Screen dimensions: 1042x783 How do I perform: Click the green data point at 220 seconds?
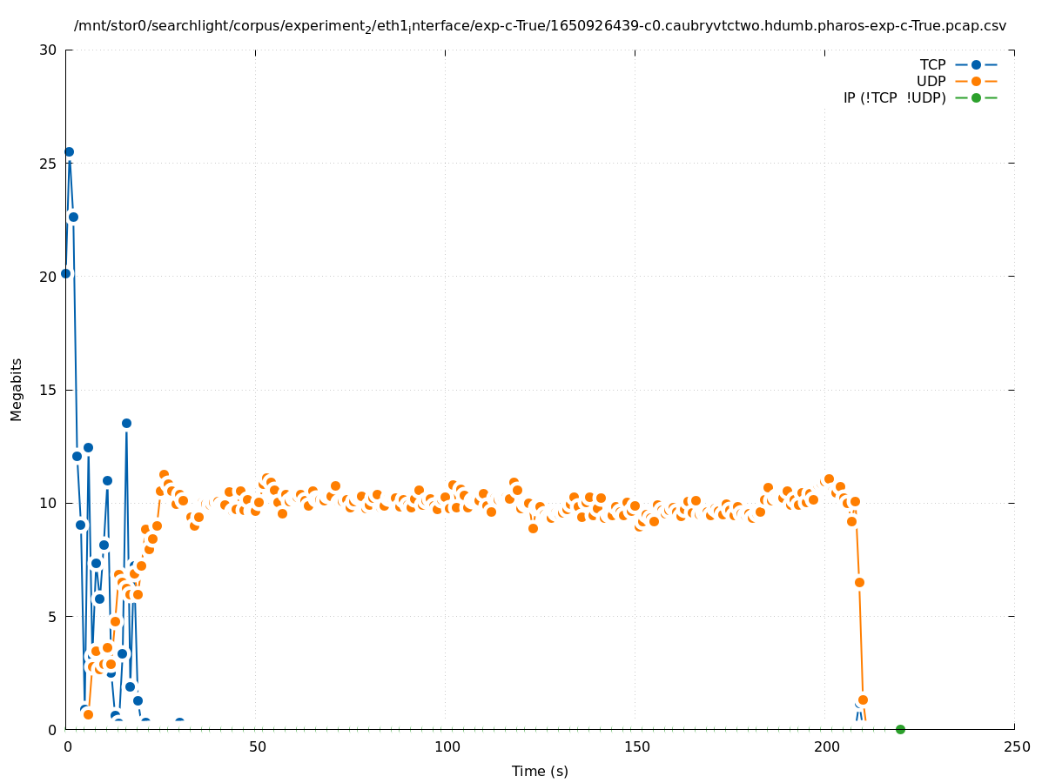(900, 729)
